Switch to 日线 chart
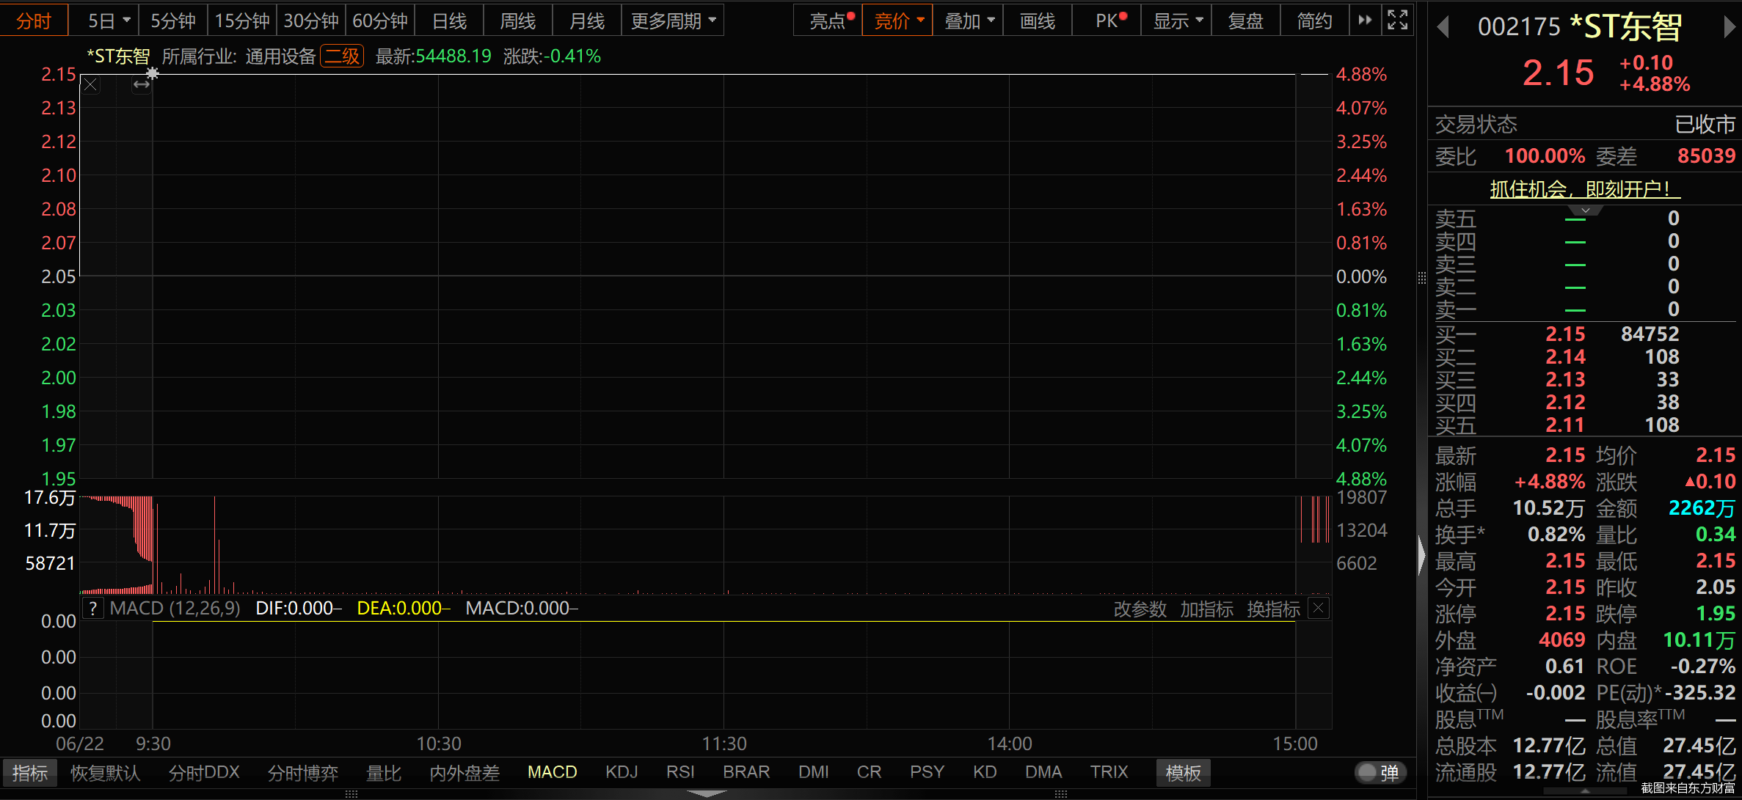 [449, 21]
